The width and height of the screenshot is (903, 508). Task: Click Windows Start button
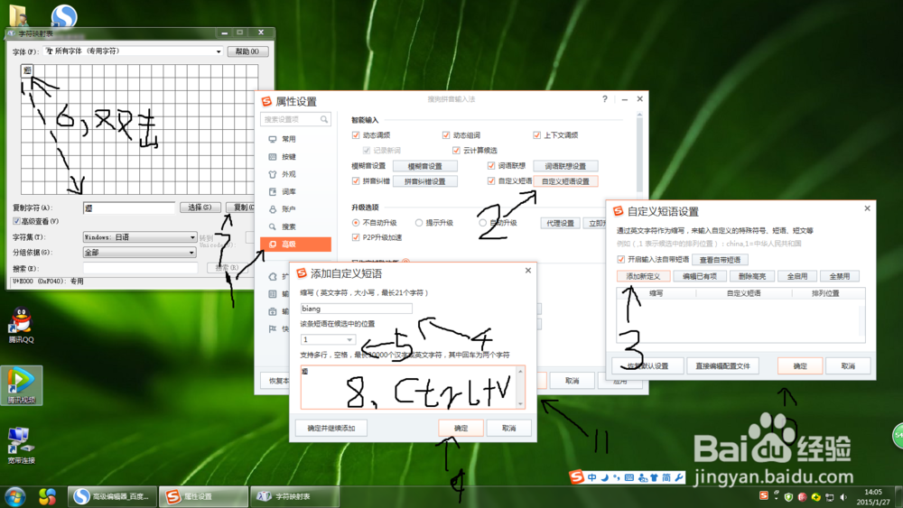pos(15,496)
